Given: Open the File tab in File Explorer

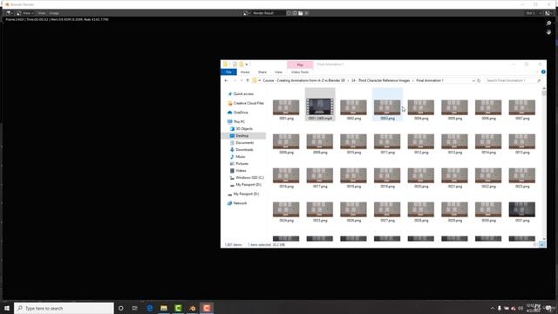Looking at the screenshot, I should [228, 72].
